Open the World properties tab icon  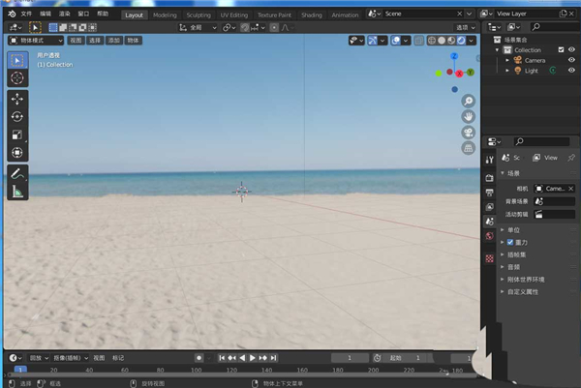point(490,236)
